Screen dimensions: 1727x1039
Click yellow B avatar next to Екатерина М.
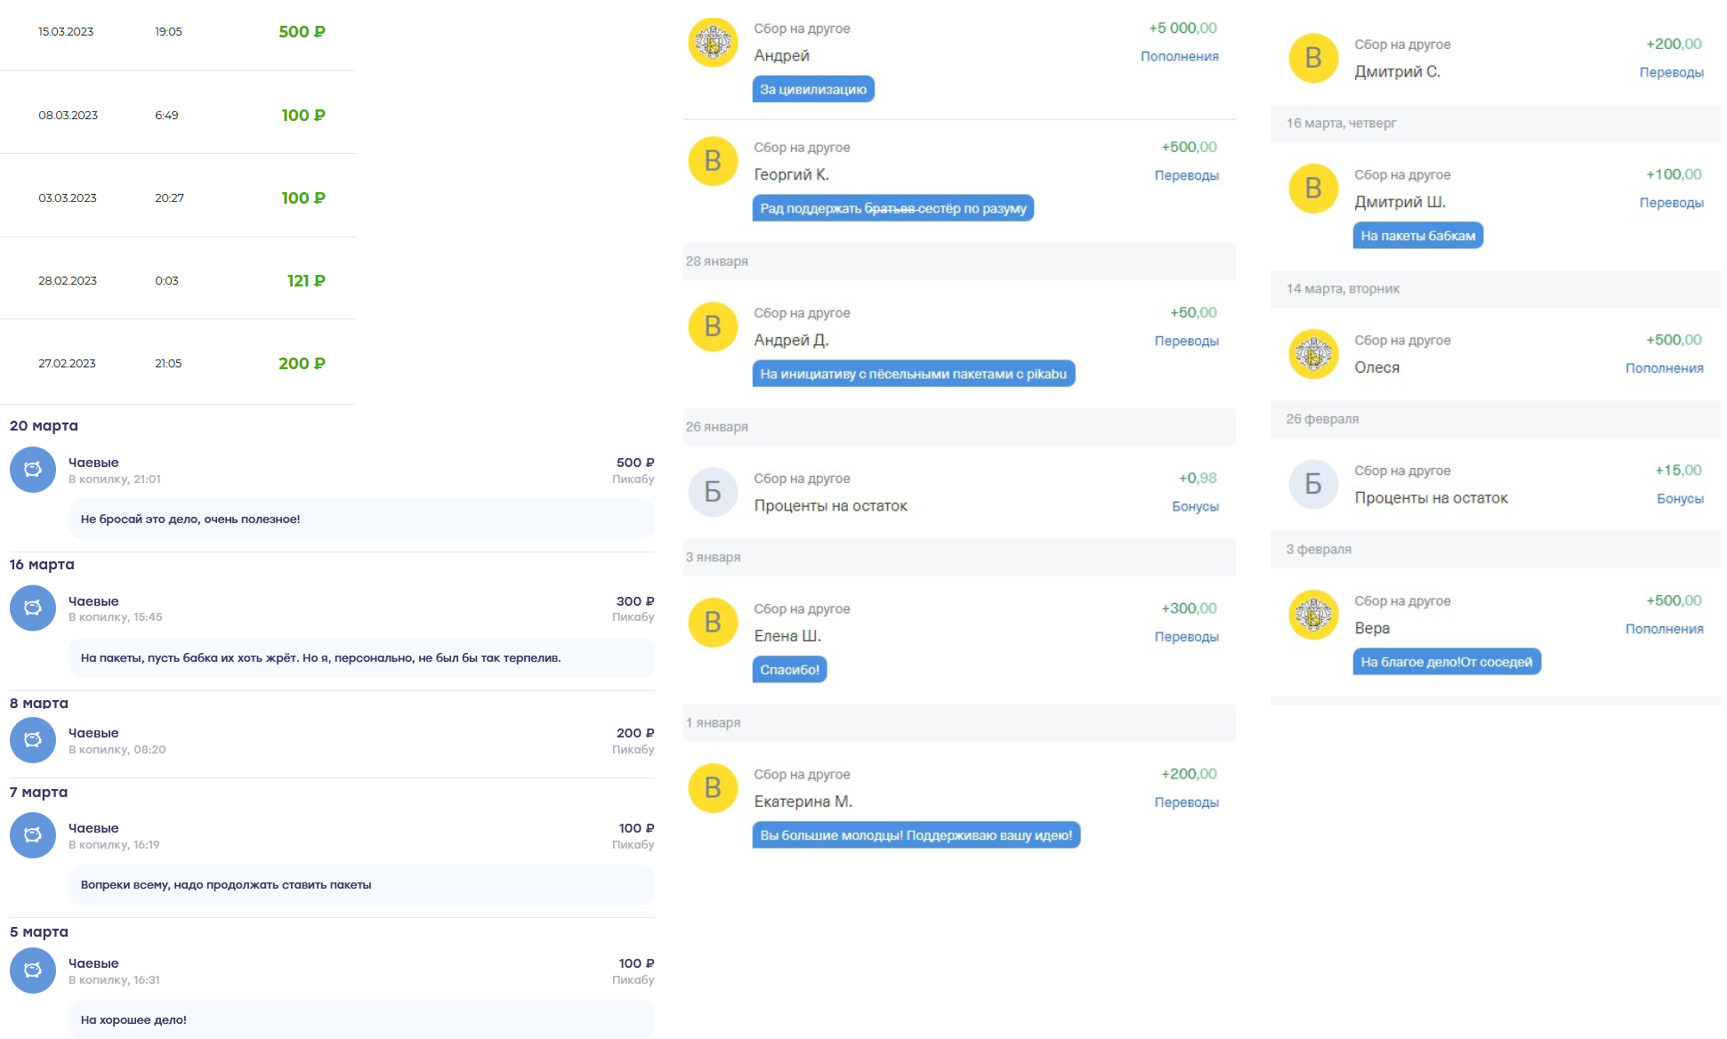coord(713,788)
